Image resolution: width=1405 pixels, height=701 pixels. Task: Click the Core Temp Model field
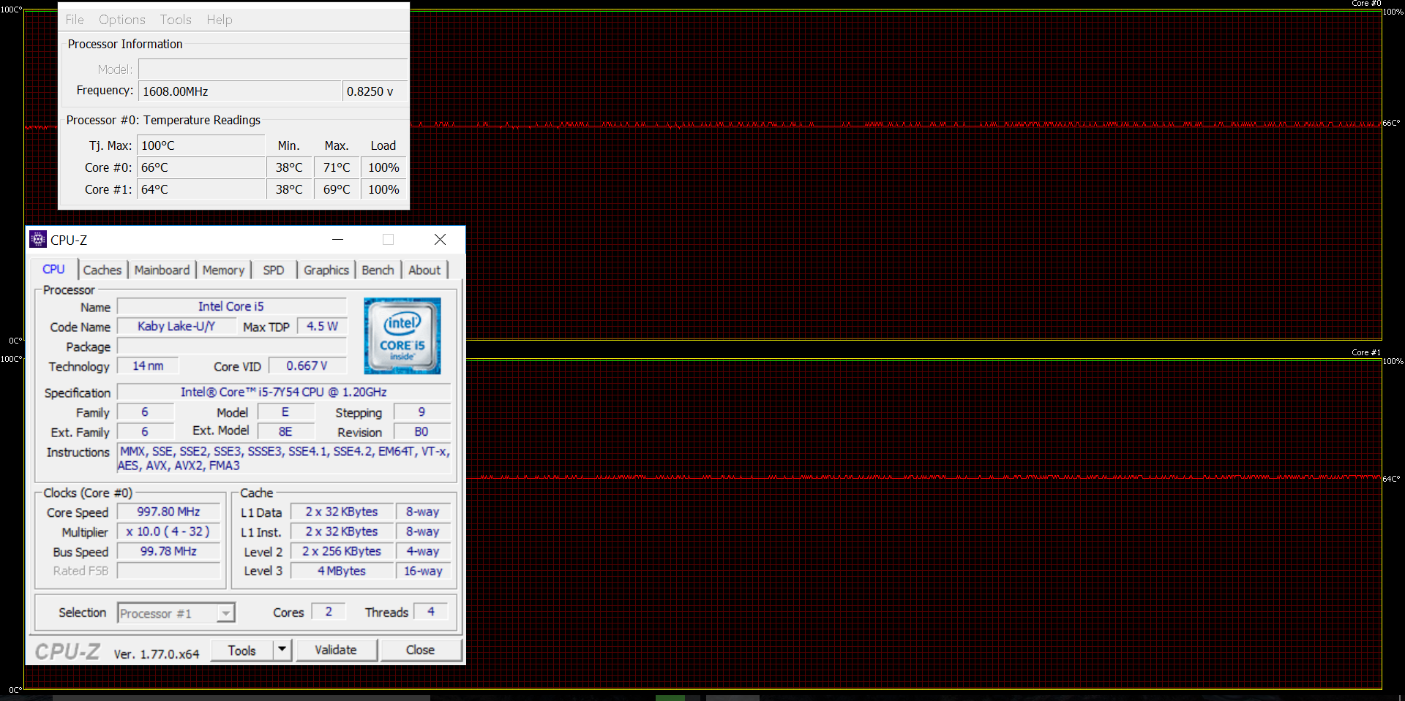click(x=272, y=69)
